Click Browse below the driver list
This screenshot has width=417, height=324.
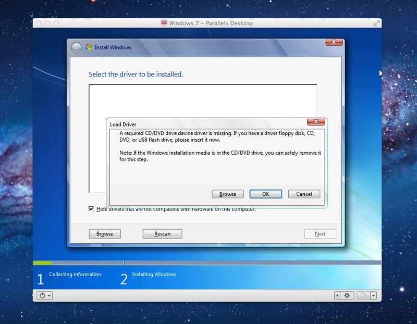[x=104, y=233]
